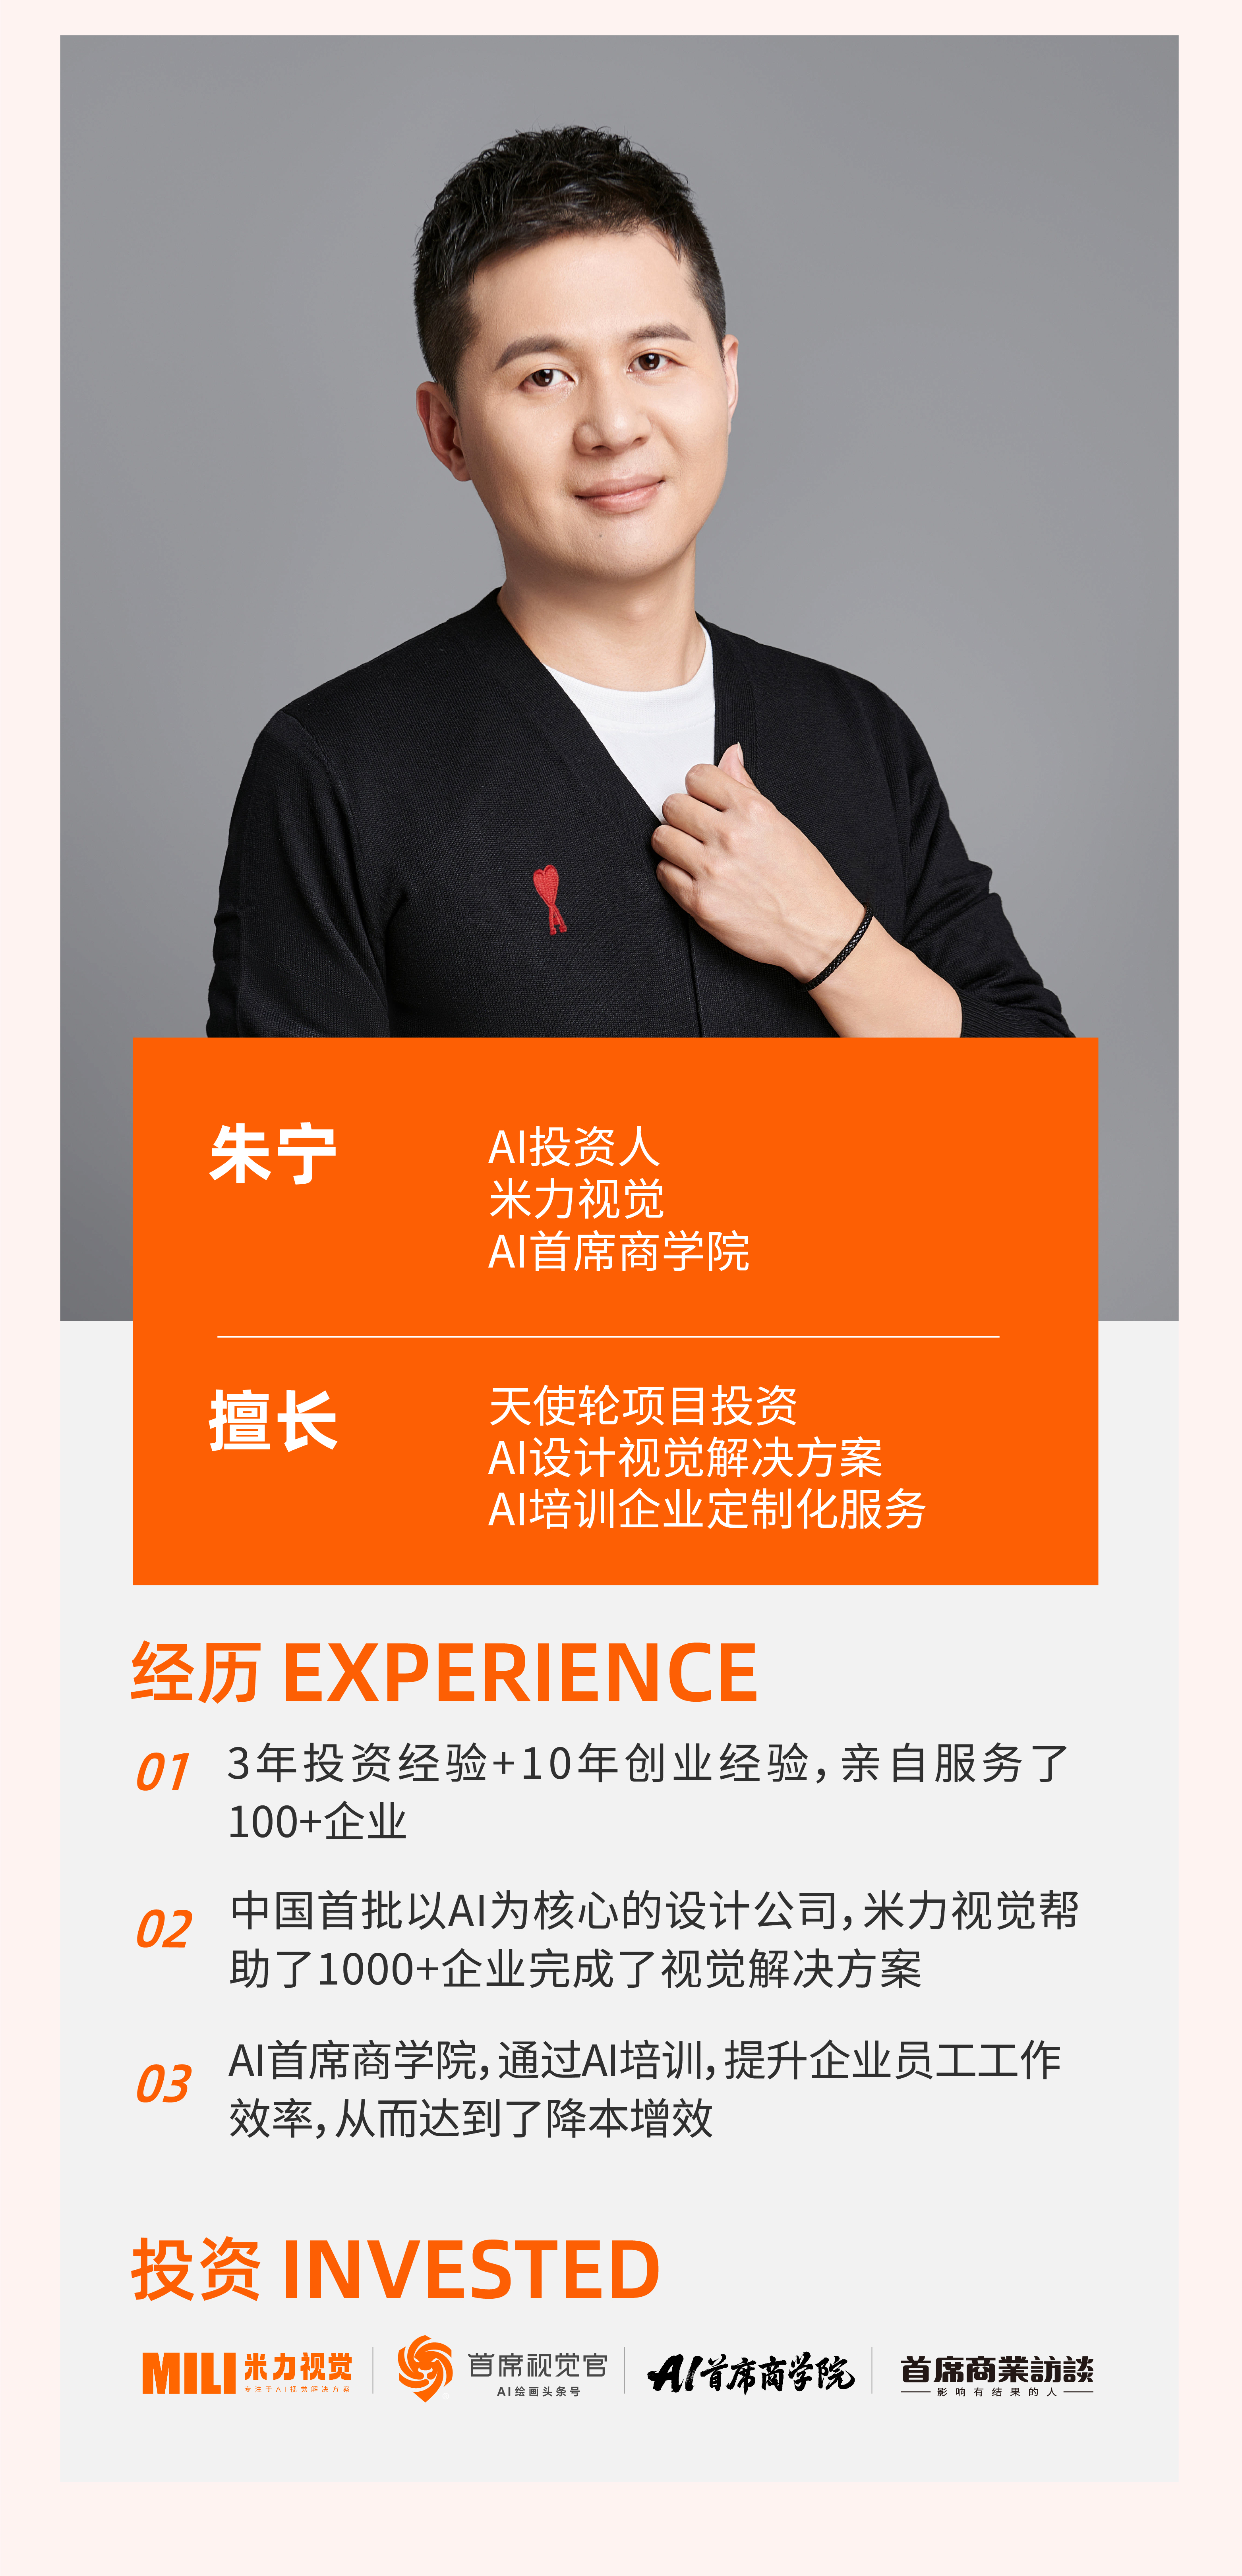Click the AI首席商学院 calligraphy logo
The width and height of the screenshot is (1242, 2576).
pyautogui.click(x=751, y=2372)
